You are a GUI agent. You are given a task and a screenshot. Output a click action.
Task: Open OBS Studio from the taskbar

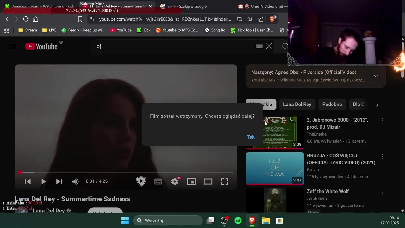224,220
